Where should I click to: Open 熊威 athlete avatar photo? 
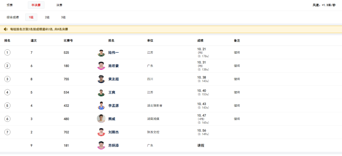[x=101, y=119]
